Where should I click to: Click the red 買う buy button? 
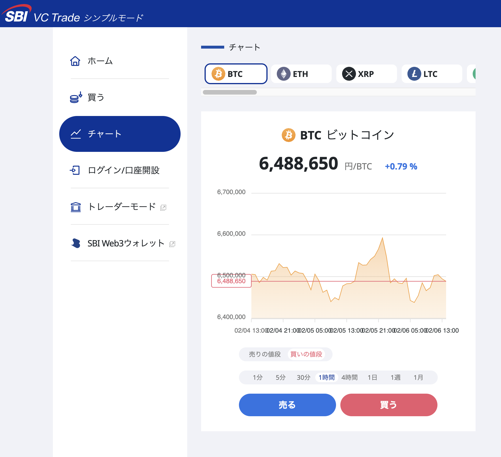point(389,405)
